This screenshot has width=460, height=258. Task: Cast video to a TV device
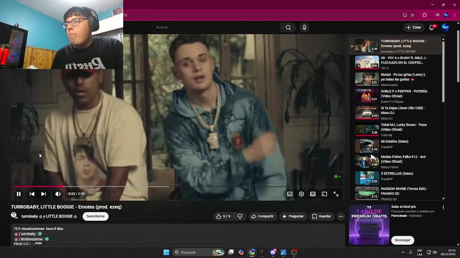(325, 194)
